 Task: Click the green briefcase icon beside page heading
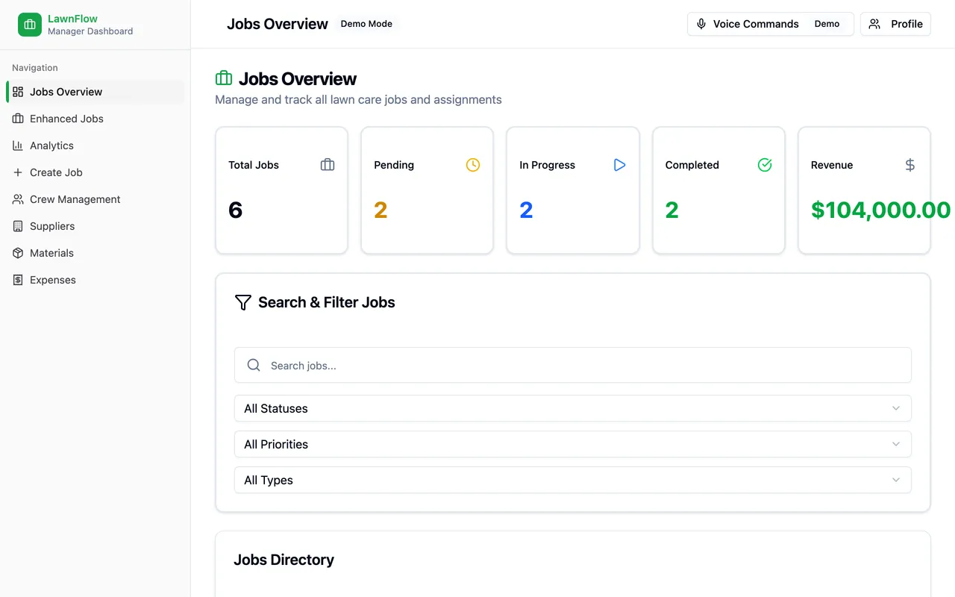click(224, 78)
